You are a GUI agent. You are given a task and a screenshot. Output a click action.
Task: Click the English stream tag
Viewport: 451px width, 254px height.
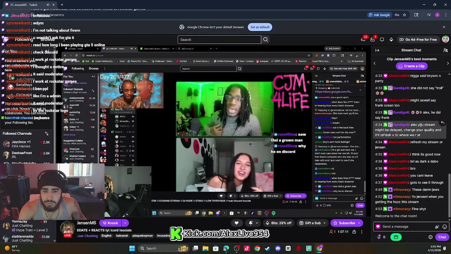[x=106, y=236]
